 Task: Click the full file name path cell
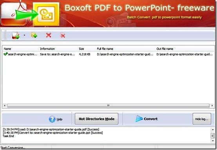click(x=125, y=54)
